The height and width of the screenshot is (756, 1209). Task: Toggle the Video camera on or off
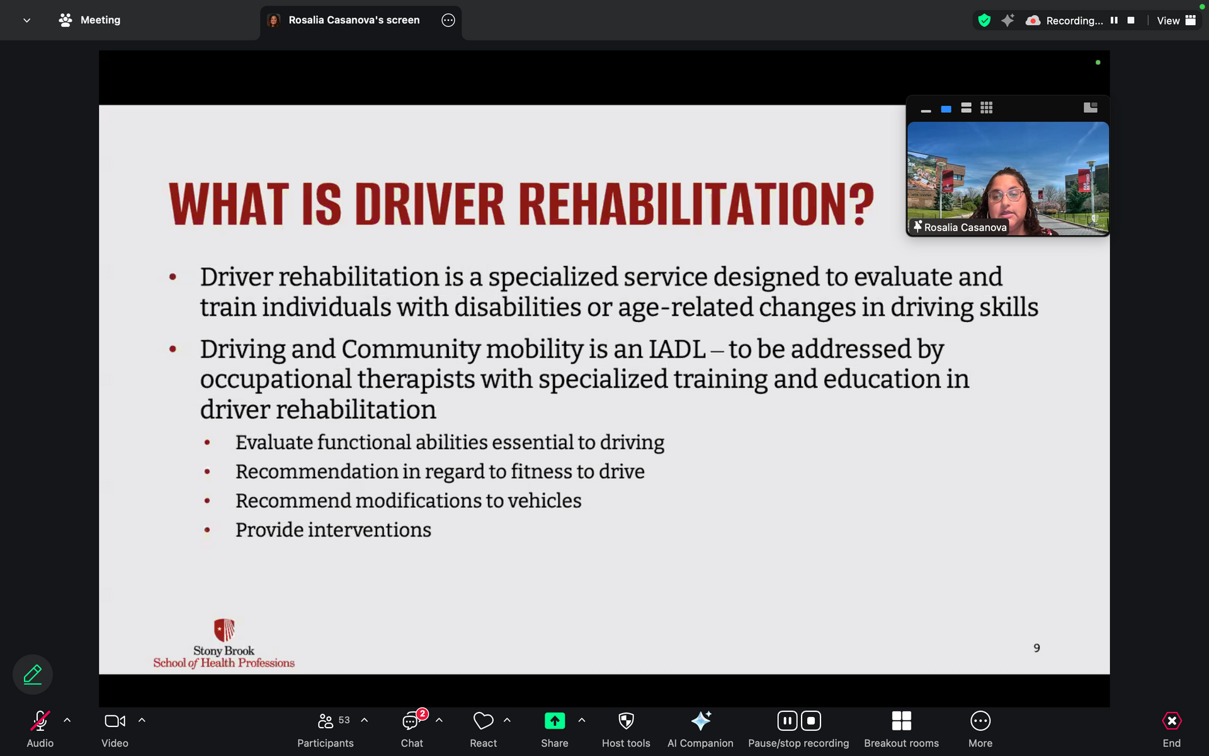coord(115,721)
